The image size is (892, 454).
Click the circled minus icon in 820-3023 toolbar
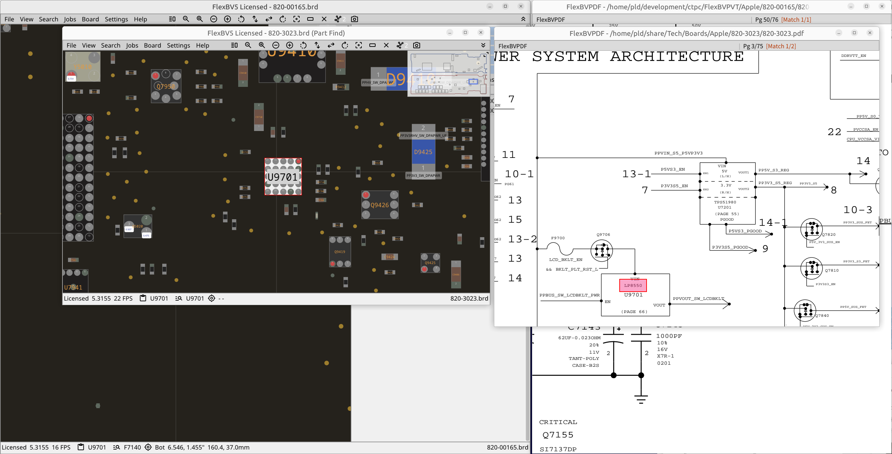coord(275,45)
